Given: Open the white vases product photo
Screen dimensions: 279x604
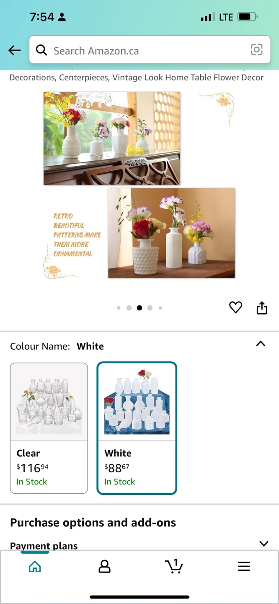Looking at the screenshot, I should [139, 185].
